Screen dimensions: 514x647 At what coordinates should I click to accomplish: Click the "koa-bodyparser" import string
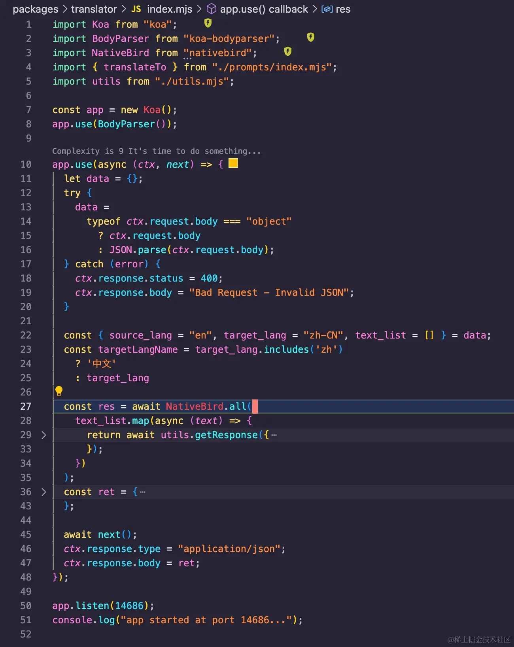tap(229, 39)
